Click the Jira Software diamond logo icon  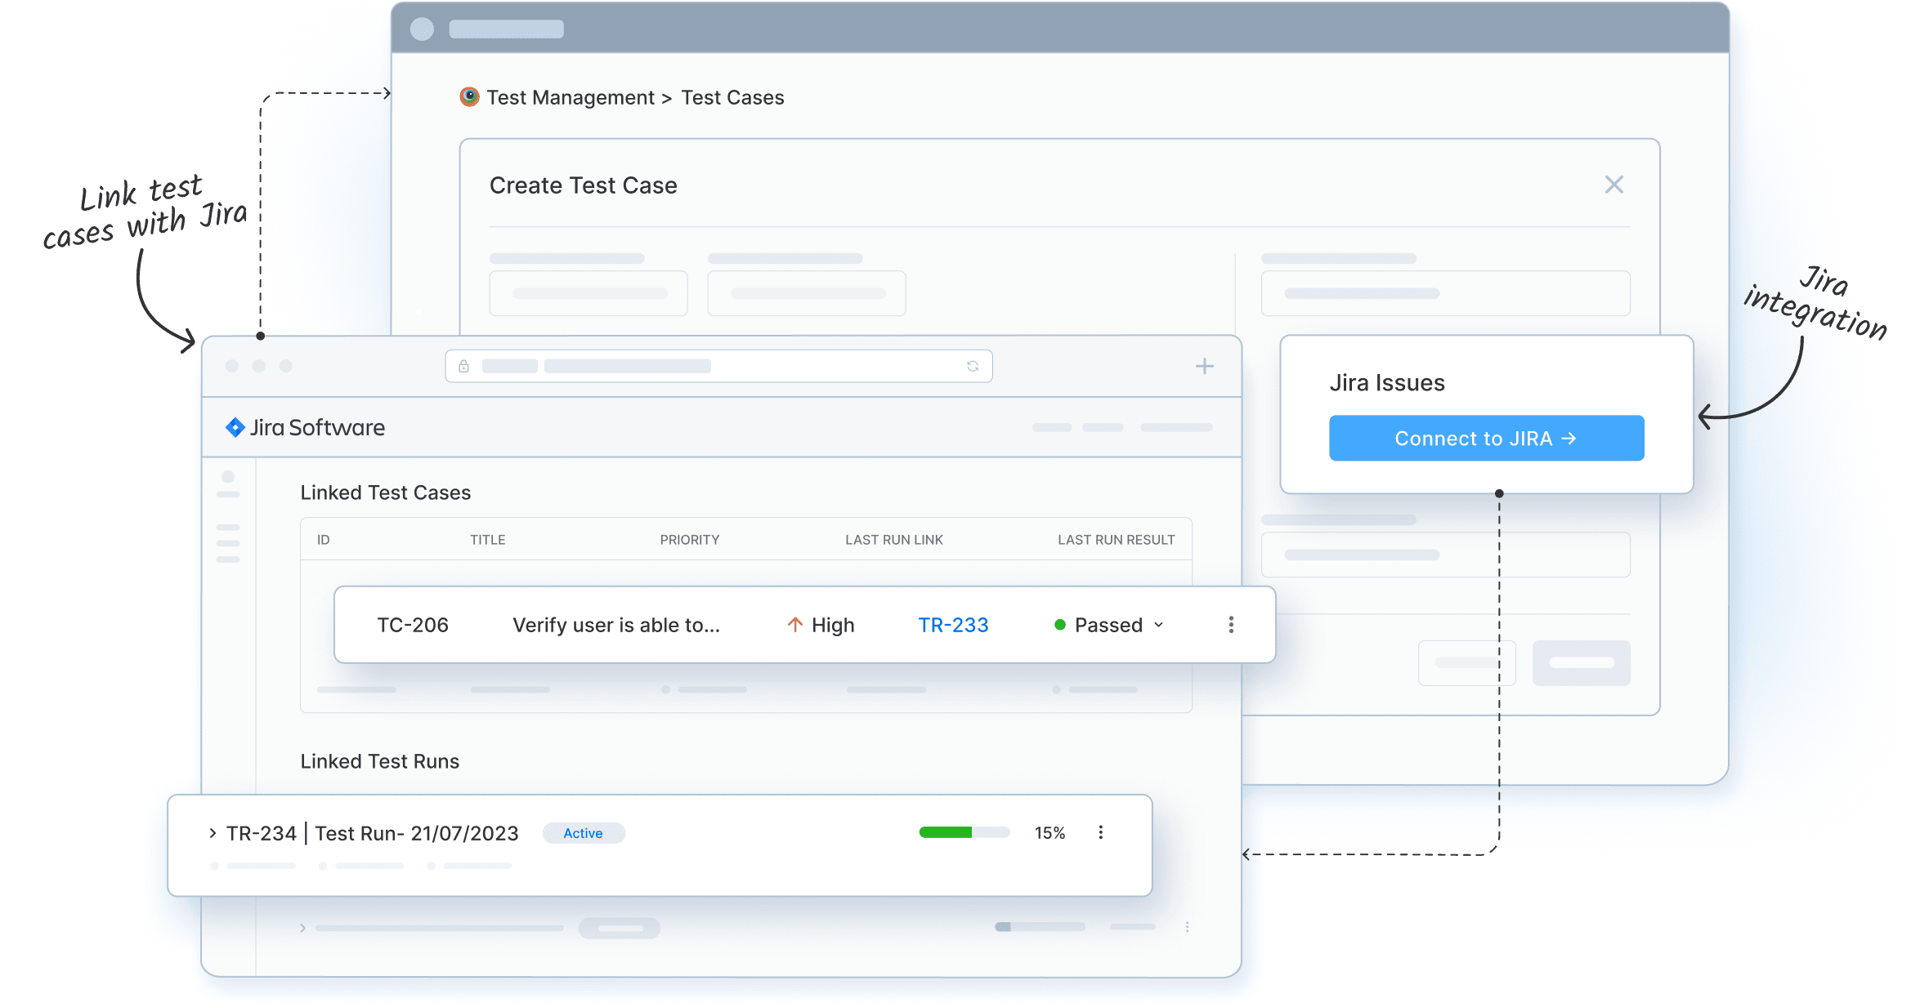click(x=236, y=426)
